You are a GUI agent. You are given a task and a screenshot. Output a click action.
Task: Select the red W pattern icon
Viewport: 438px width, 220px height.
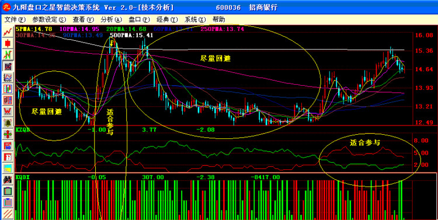click(x=8, y=111)
